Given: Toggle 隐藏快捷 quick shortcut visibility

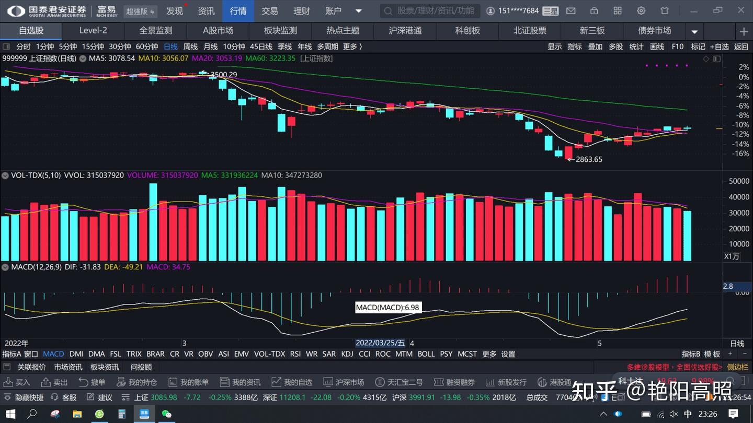Looking at the screenshot, I should click(23, 397).
